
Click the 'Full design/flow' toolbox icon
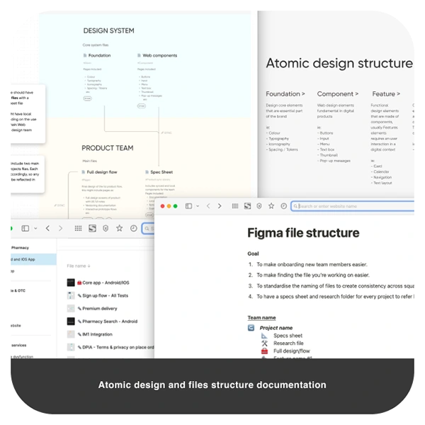264,351
